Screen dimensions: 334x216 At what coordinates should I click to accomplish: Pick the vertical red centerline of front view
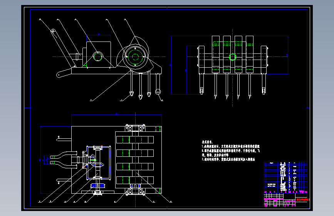232,68
